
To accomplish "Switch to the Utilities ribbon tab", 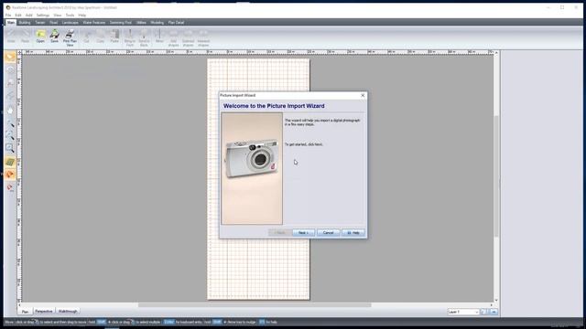I will pyautogui.click(x=141, y=23).
